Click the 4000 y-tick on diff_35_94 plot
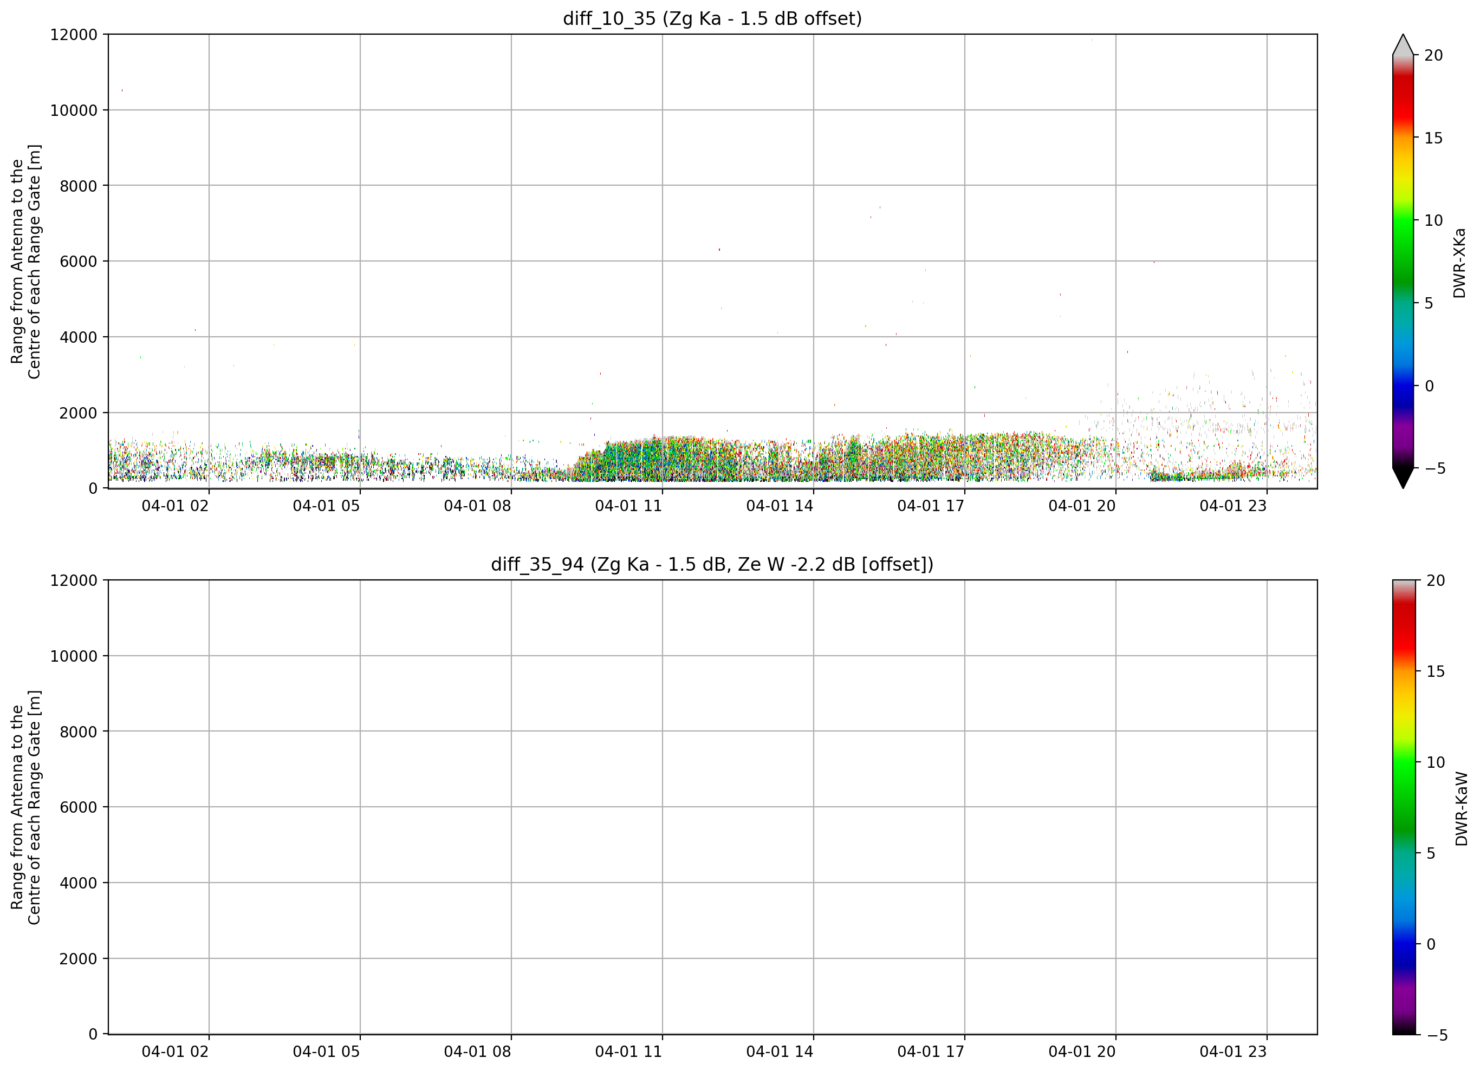 tap(79, 883)
